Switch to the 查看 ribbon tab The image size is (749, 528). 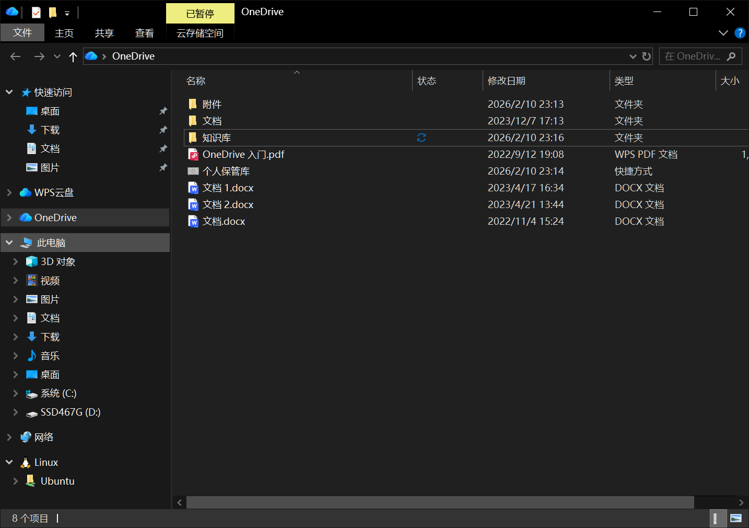pos(145,33)
